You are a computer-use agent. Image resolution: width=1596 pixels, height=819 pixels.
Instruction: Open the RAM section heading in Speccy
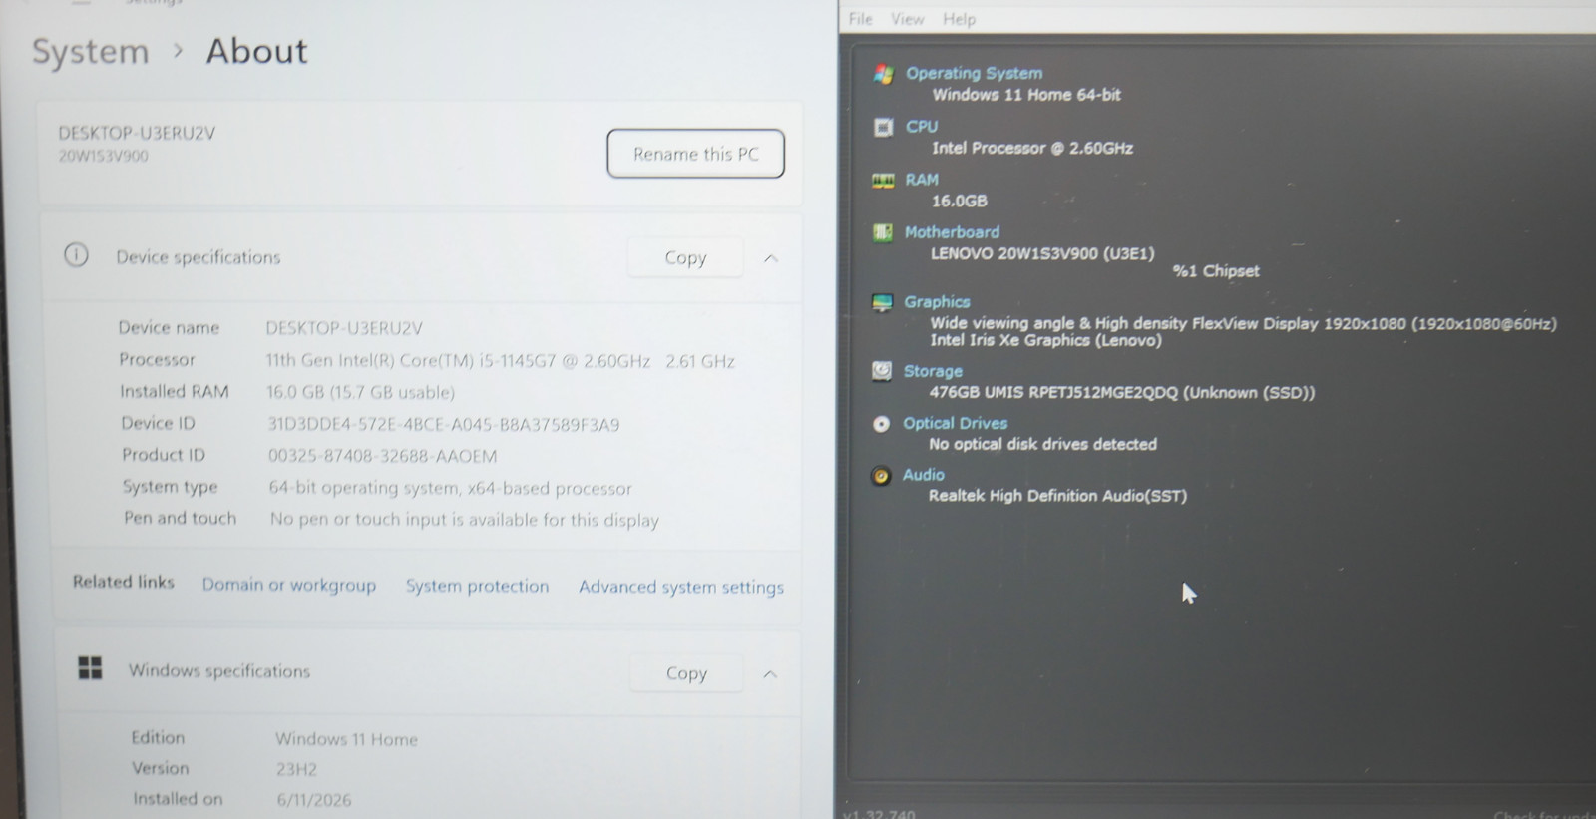[922, 180]
